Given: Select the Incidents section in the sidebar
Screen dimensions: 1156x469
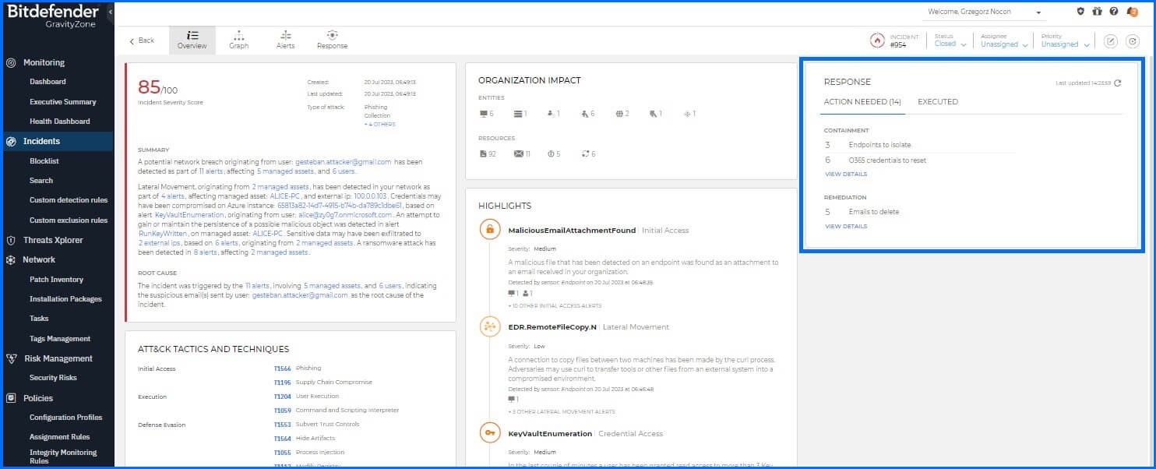Looking at the screenshot, I should (x=58, y=141).
